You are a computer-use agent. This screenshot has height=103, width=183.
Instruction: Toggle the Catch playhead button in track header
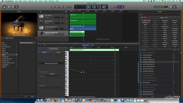66,12
